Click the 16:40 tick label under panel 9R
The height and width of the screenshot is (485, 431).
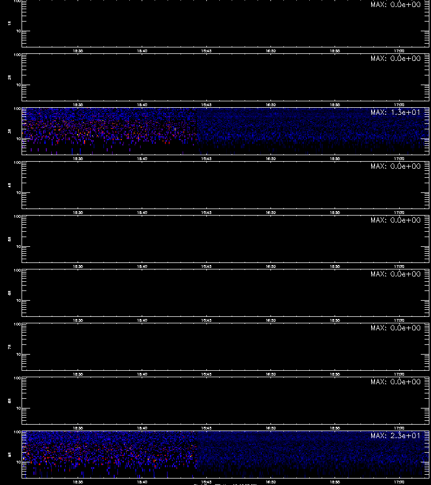[x=142, y=482]
